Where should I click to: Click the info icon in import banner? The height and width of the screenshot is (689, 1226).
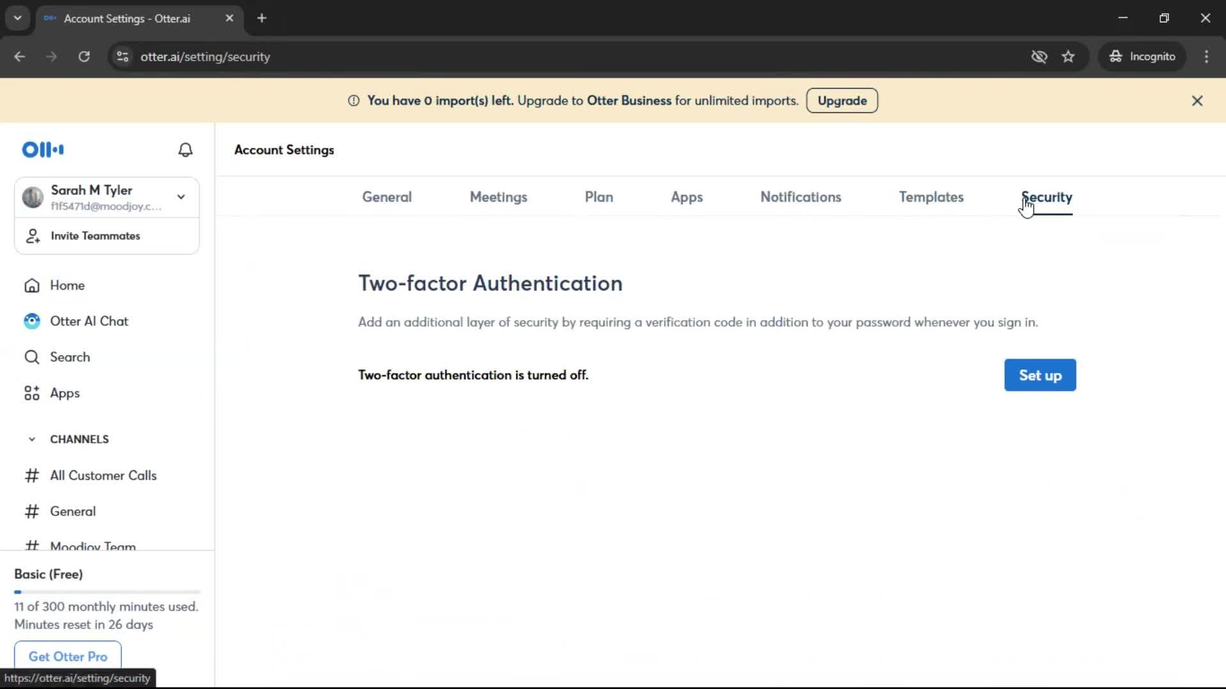tap(354, 101)
